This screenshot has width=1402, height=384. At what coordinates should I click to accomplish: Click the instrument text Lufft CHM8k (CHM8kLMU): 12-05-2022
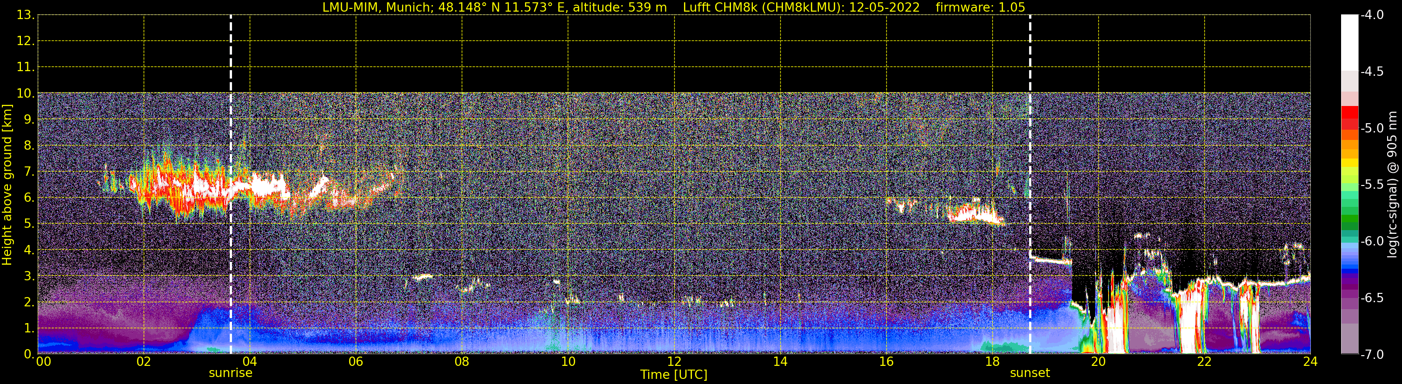tap(801, 7)
